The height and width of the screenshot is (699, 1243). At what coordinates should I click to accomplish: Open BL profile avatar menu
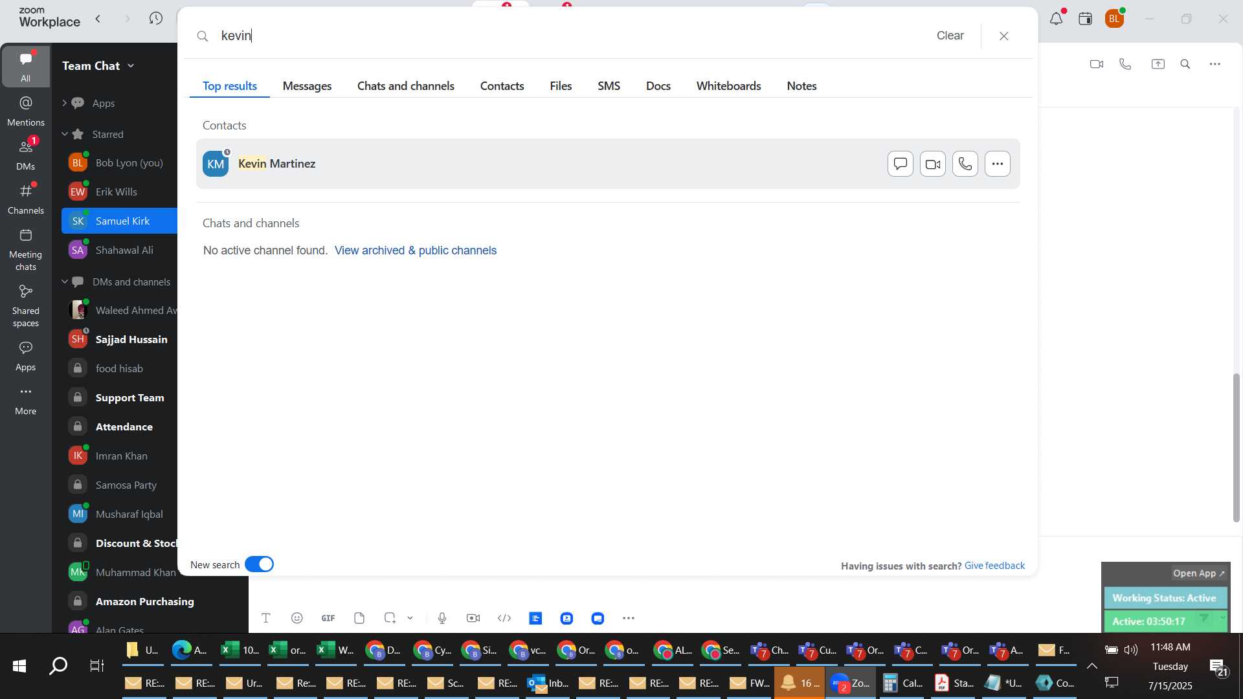click(1114, 19)
